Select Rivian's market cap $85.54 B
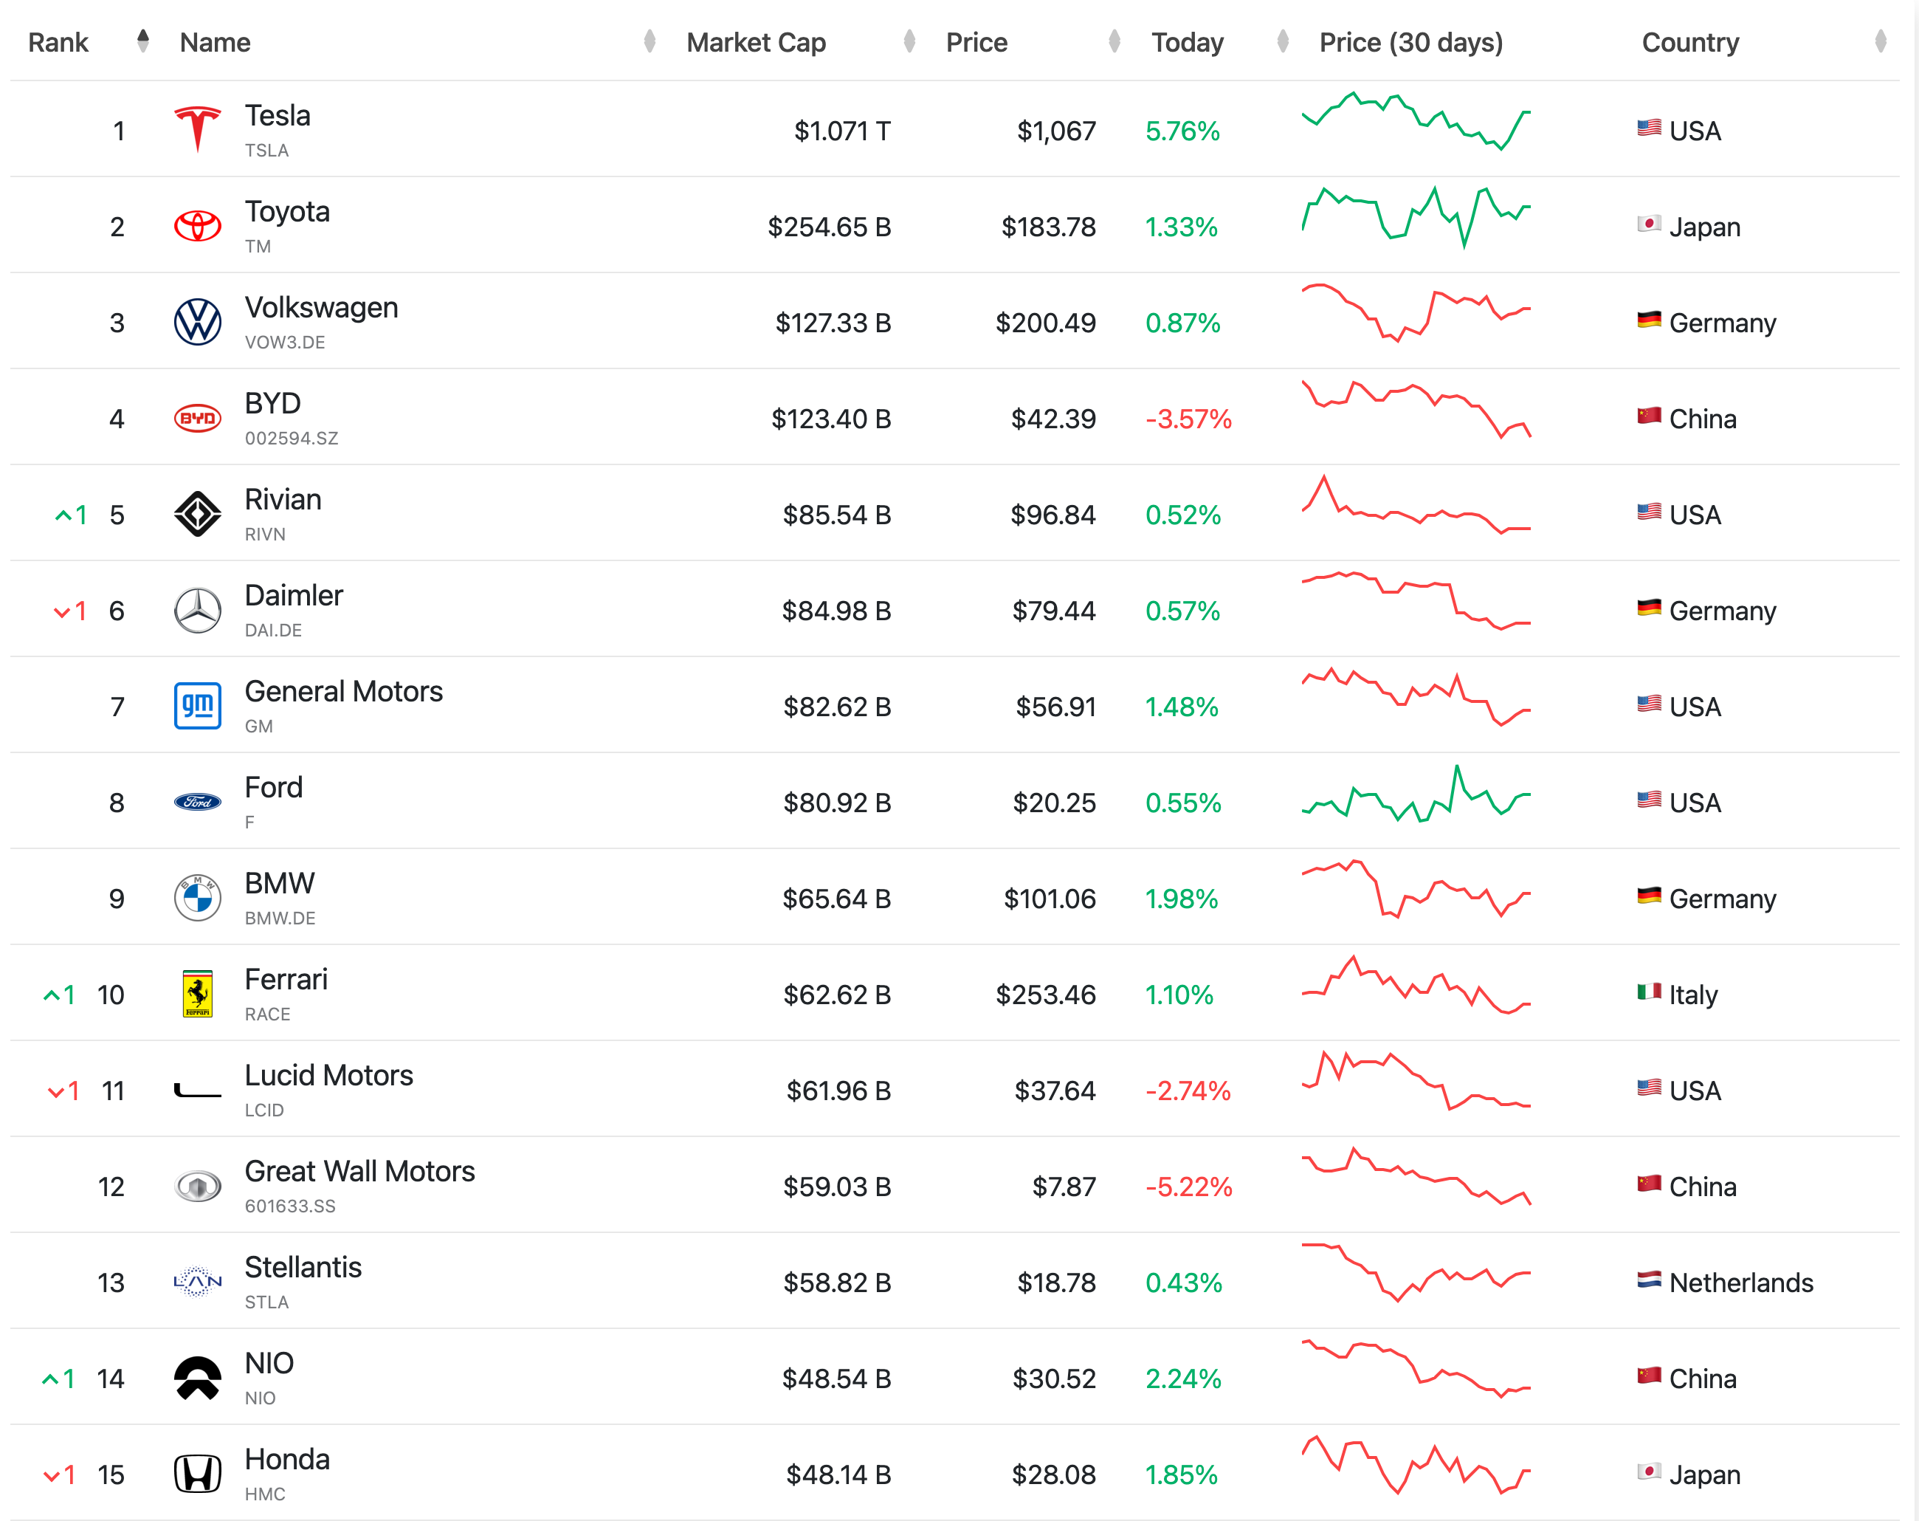 click(837, 515)
